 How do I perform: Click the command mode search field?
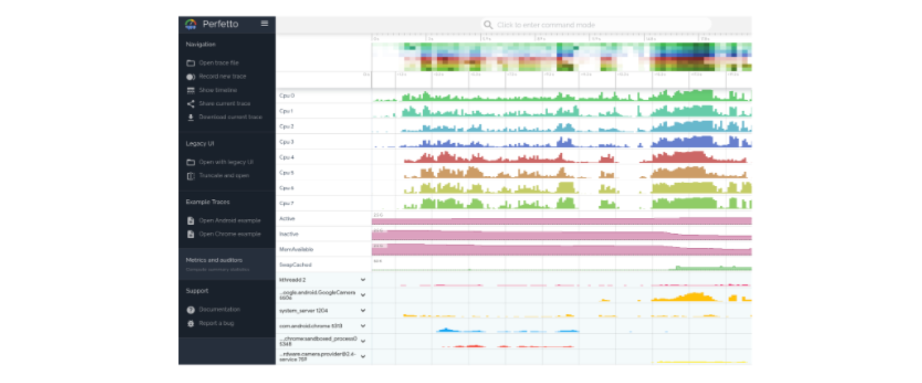(x=597, y=25)
